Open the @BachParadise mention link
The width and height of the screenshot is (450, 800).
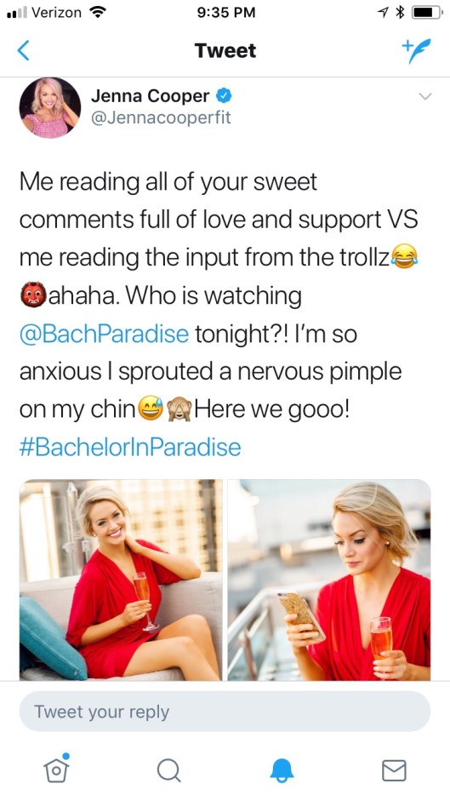click(104, 334)
